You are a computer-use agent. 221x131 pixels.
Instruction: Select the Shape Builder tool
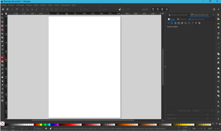(x=2, y=22)
